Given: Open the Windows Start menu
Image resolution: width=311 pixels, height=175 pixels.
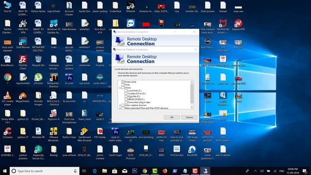Looking at the screenshot, I should (5, 171).
